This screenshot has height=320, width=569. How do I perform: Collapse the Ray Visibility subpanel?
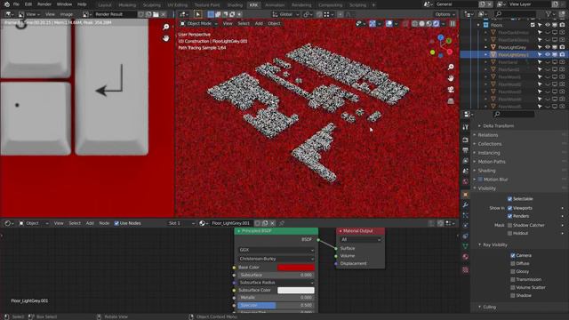click(x=495, y=245)
